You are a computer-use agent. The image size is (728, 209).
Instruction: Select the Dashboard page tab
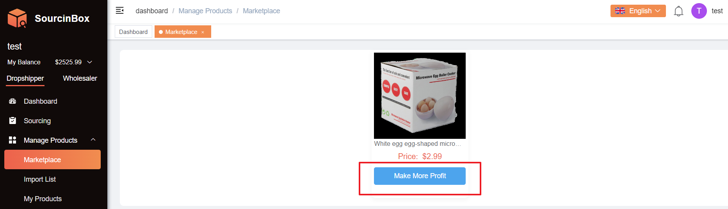(133, 32)
